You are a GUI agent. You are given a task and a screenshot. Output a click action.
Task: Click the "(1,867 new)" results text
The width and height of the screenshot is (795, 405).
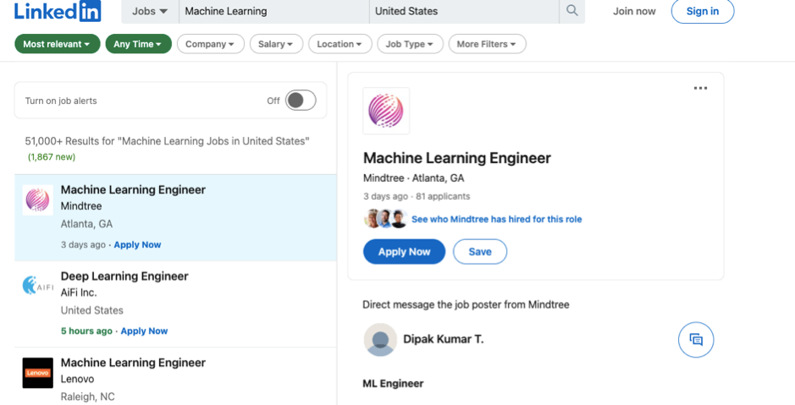pos(52,157)
